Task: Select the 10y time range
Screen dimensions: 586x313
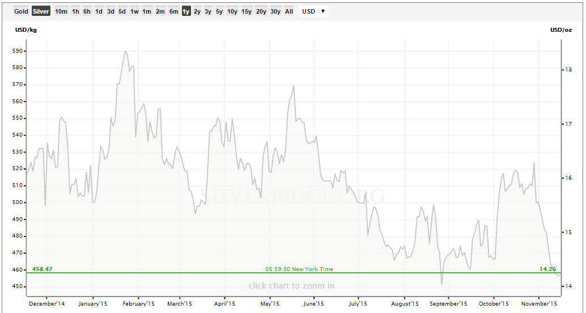Action: pos(232,11)
